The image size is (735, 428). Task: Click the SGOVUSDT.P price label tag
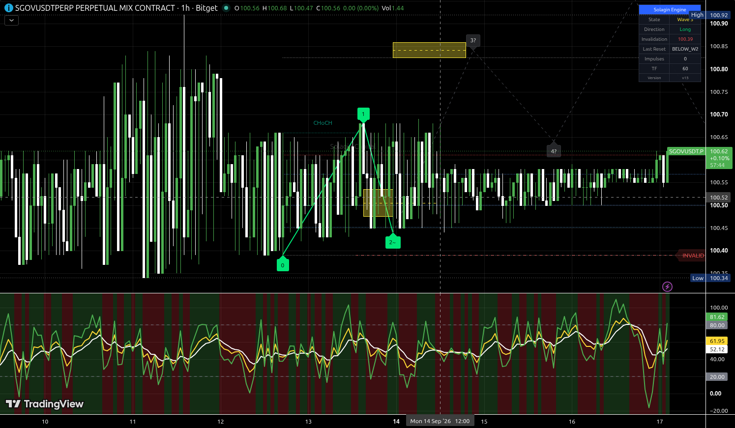pos(686,151)
